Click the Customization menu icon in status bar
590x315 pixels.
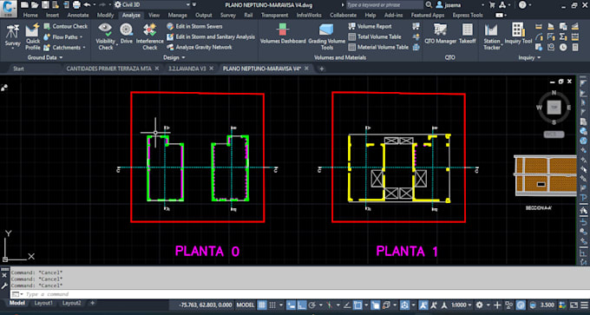click(584, 305)
